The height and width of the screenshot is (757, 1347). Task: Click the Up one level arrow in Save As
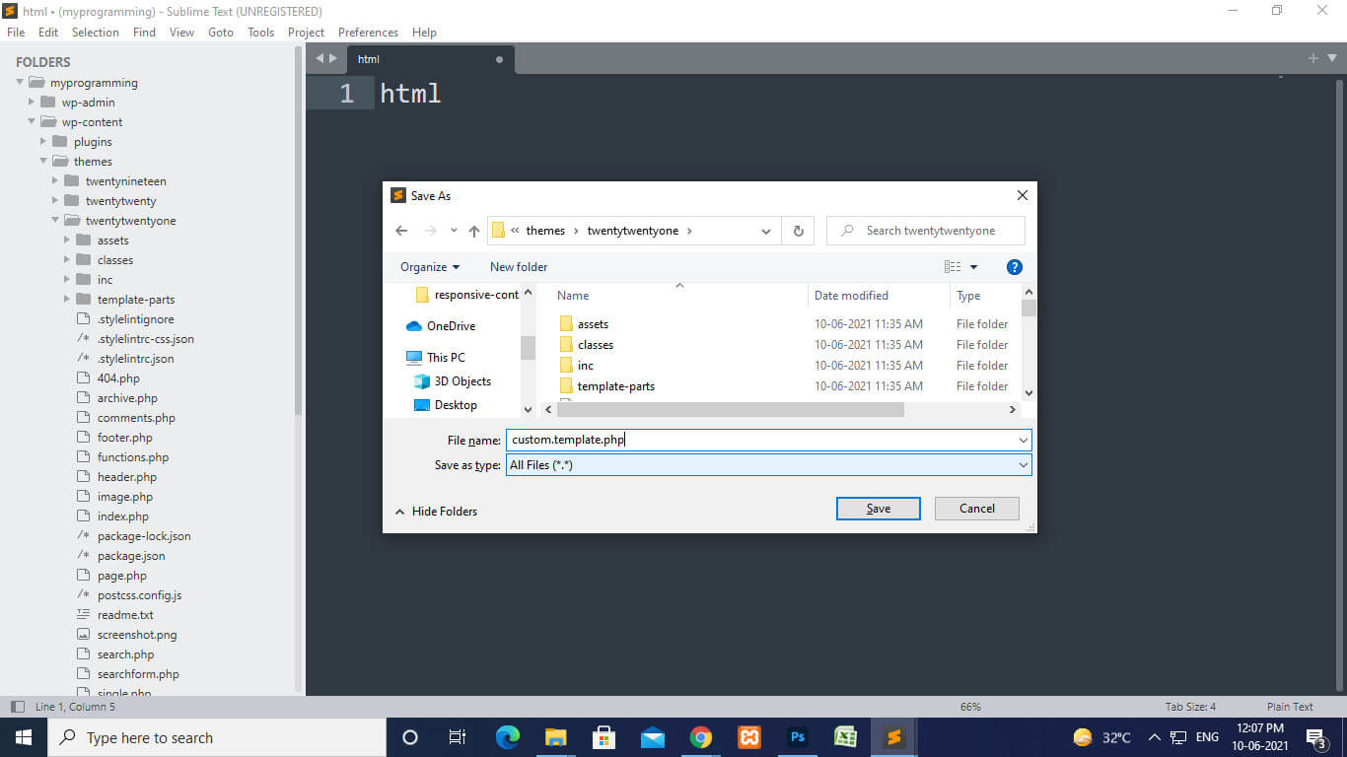(474, 231)
